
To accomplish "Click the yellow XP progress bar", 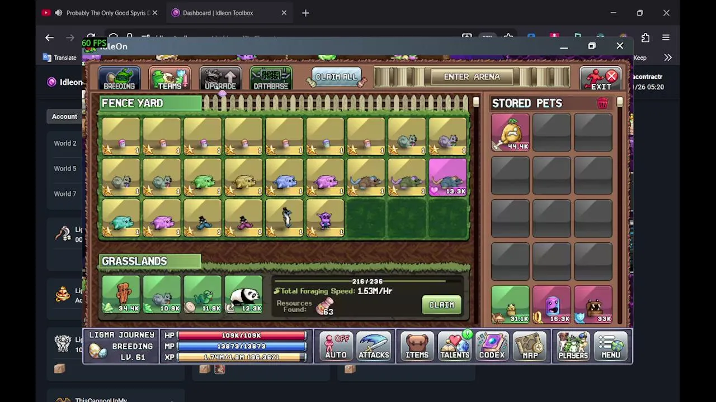I will tap(242, 357).
